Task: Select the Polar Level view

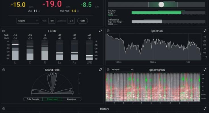Action: click(52, 99)
